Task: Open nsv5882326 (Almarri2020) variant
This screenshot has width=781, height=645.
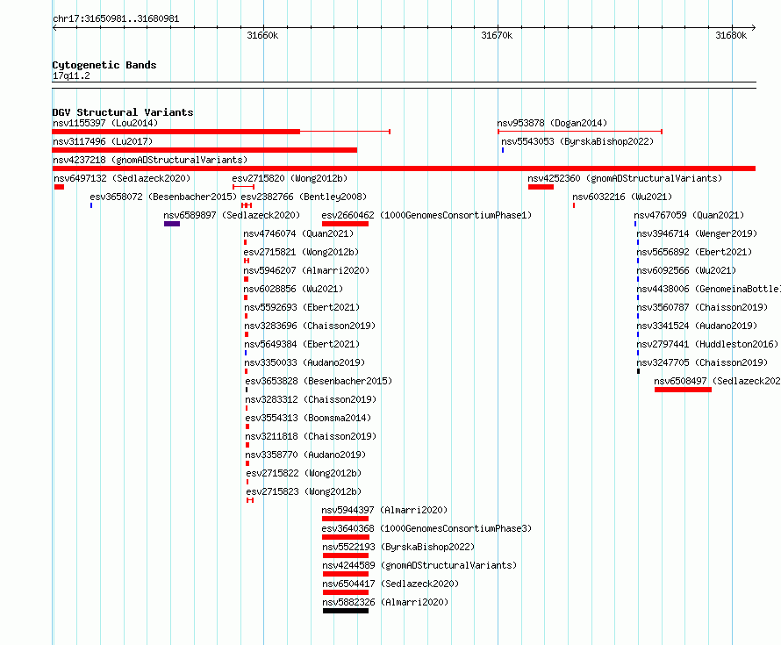Action: tap(385, 602)
